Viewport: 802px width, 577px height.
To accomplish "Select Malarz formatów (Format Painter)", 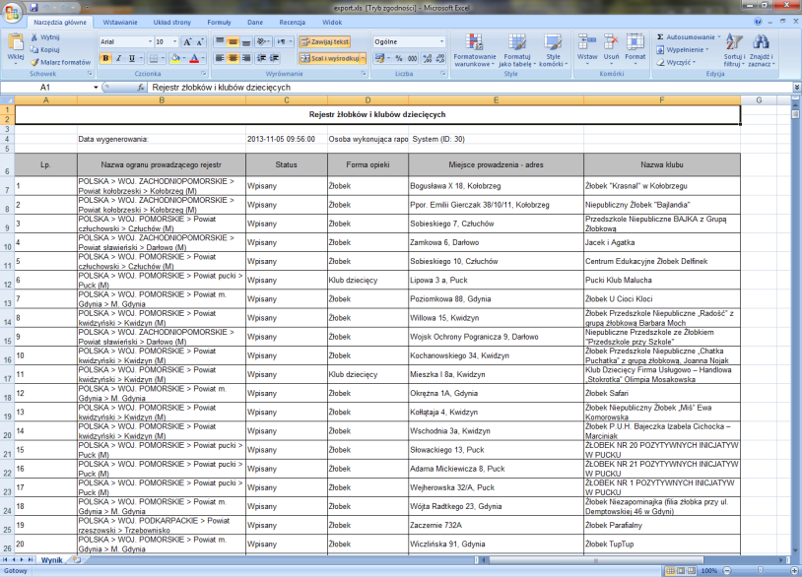I will pyautogui.click(x=60, y=62).
